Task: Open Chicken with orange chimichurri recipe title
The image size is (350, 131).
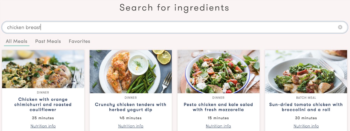Action: [43, 105]
